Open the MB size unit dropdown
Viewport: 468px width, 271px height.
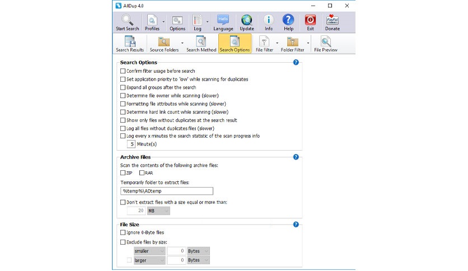[x=157, y=211]
